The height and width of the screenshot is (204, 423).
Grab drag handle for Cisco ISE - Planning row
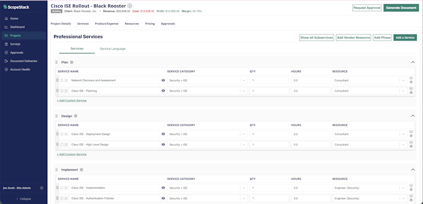[57, 90]
